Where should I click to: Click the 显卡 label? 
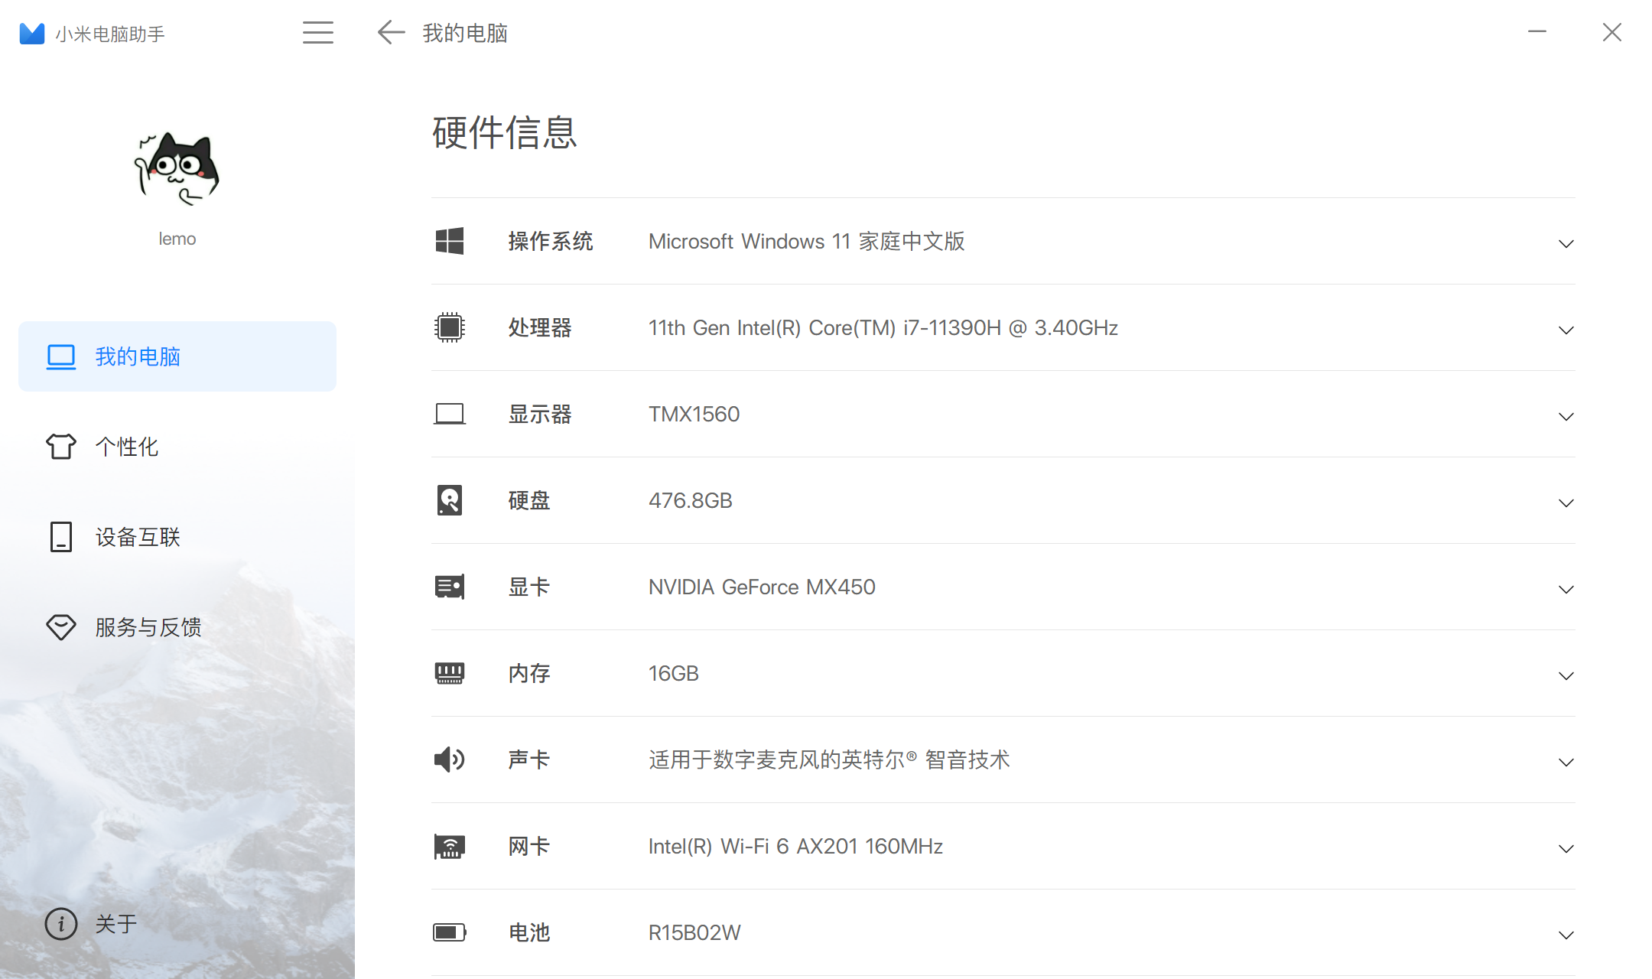pyautogui.click(x=529, y=587)
